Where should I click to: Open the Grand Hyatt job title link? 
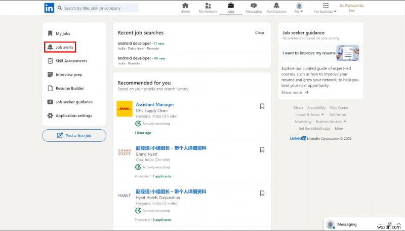pyautogui.click(x=171, y=148)
